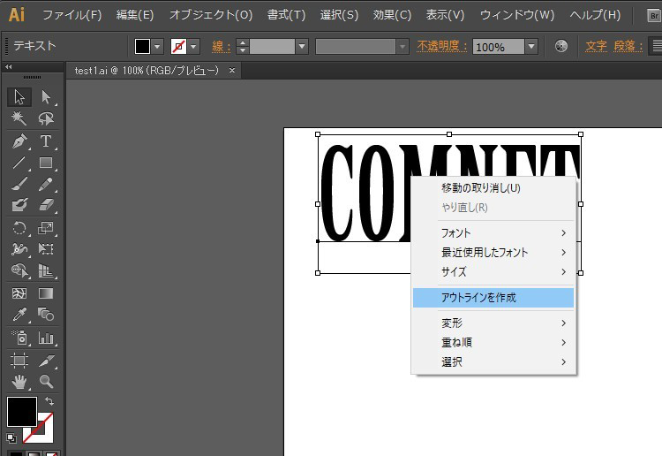Click the black fill swatch in control bar

click(x=142, y=46)
